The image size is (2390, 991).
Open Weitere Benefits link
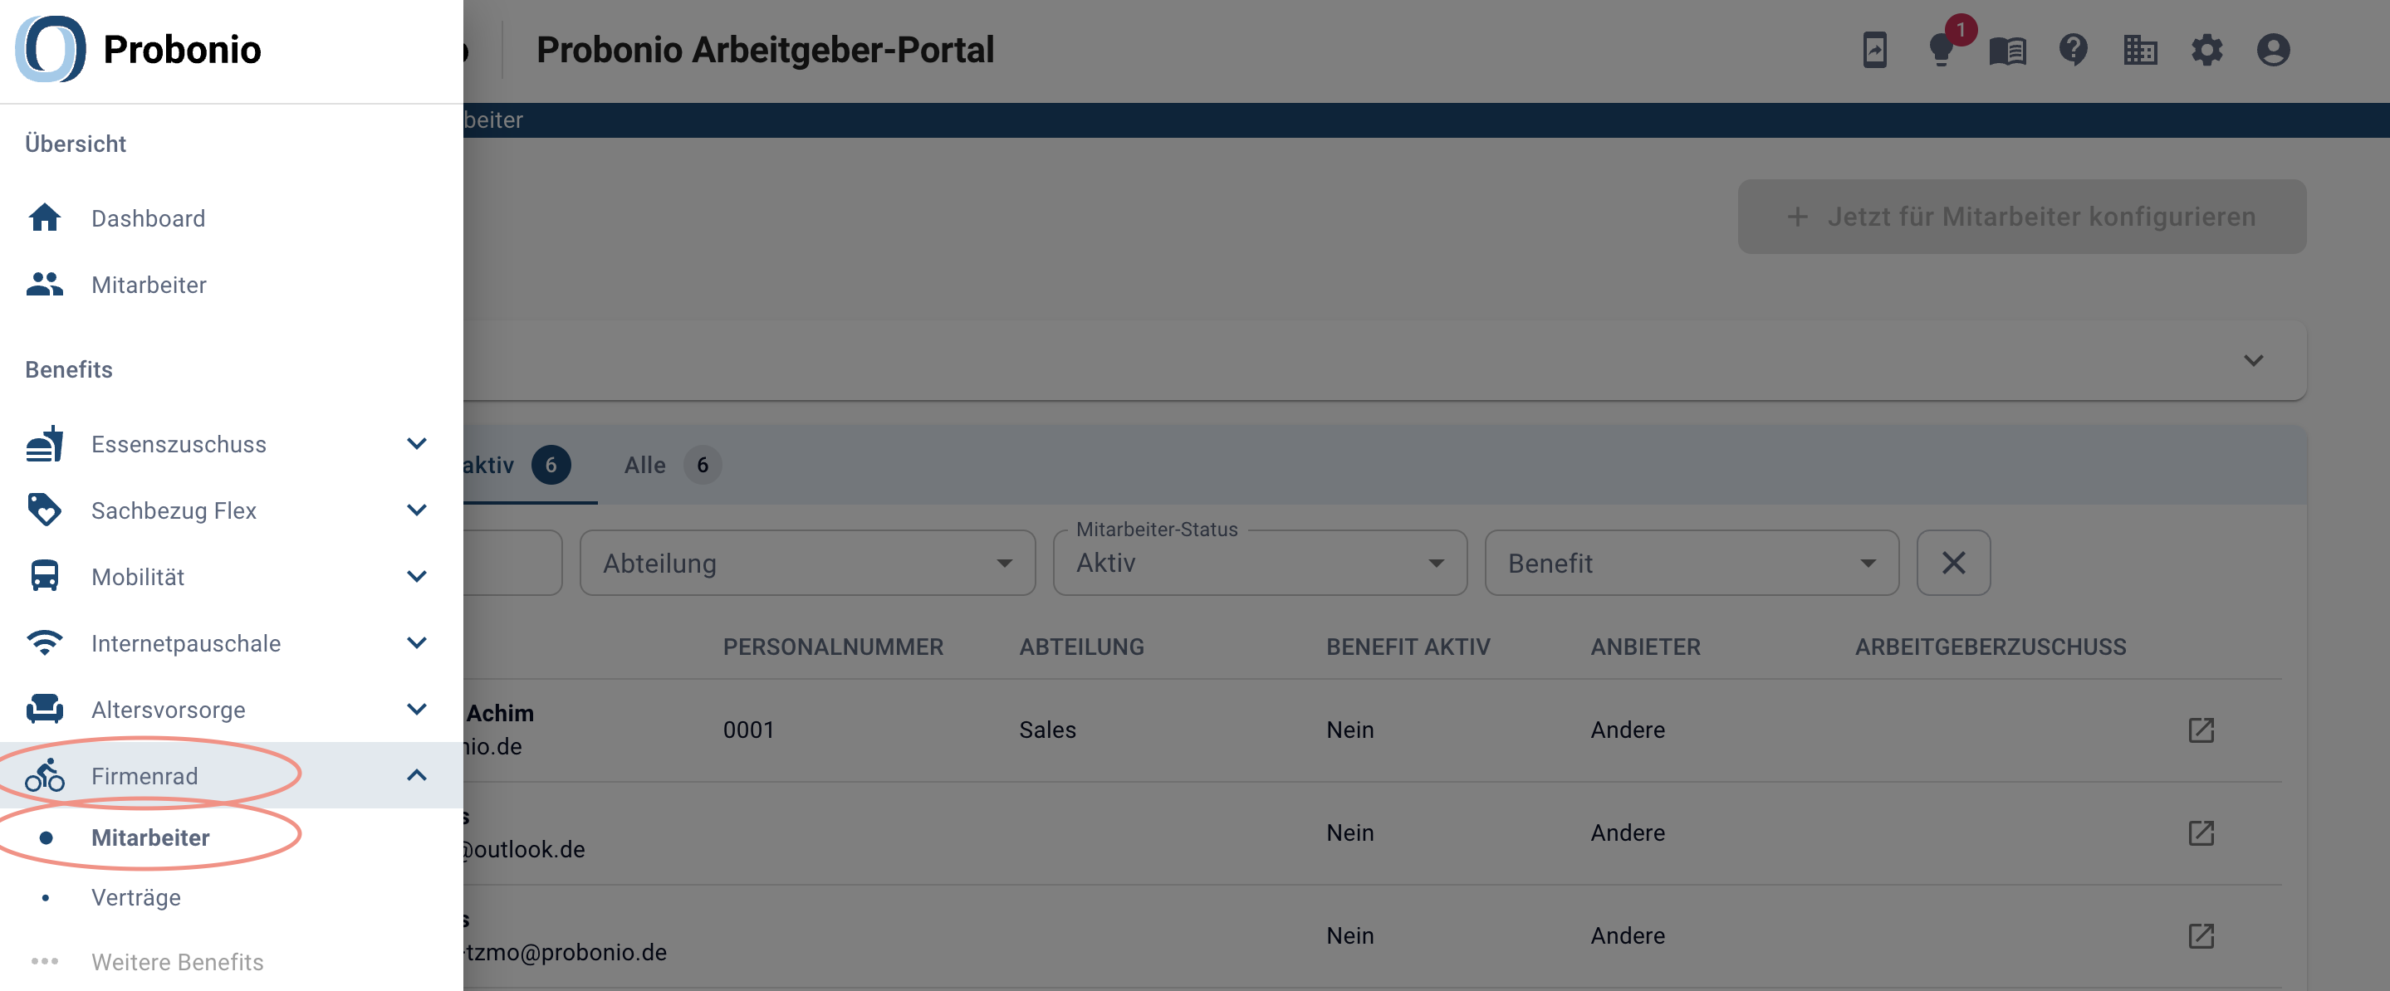tap(177, 962)
